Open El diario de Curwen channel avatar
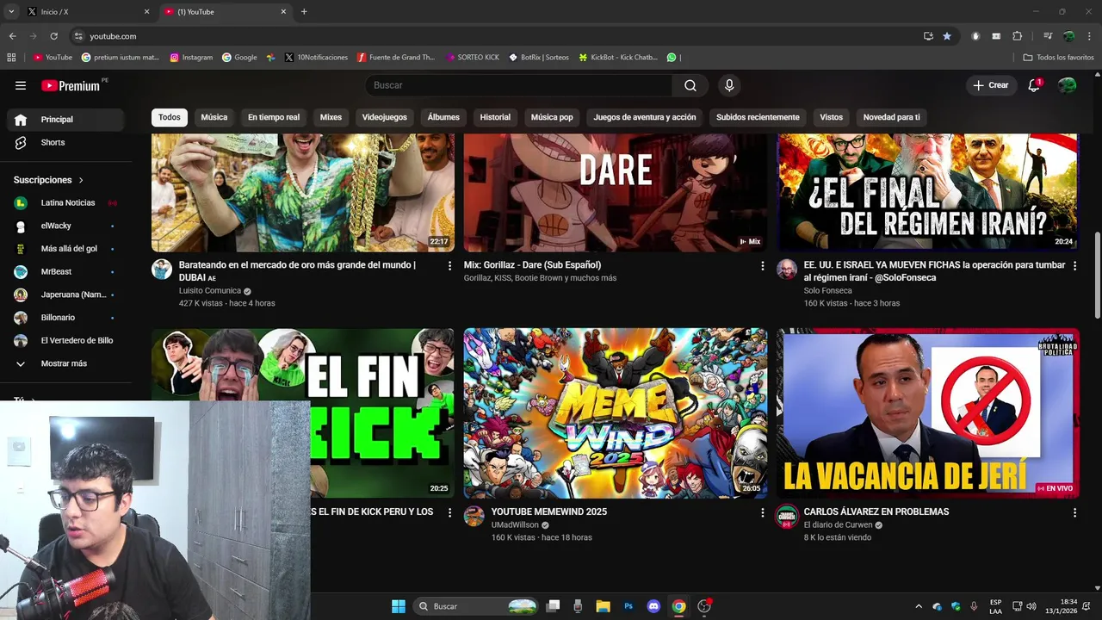 click(787, 516)
